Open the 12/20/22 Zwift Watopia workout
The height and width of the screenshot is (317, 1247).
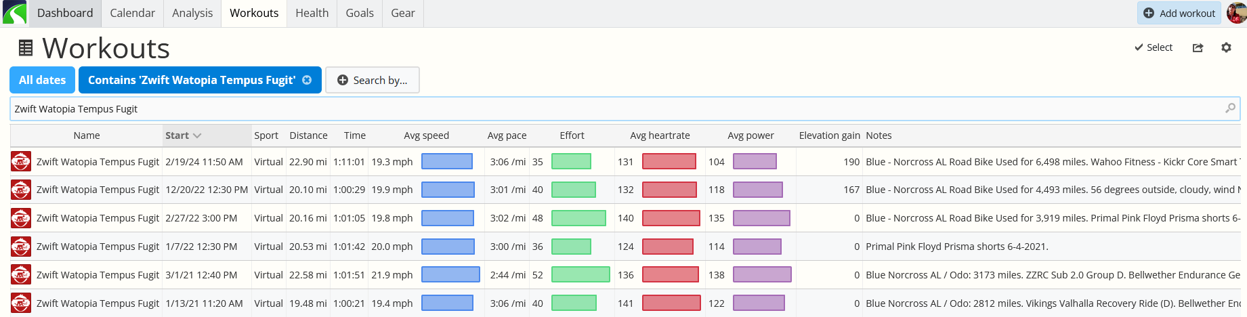coord(98,190)
